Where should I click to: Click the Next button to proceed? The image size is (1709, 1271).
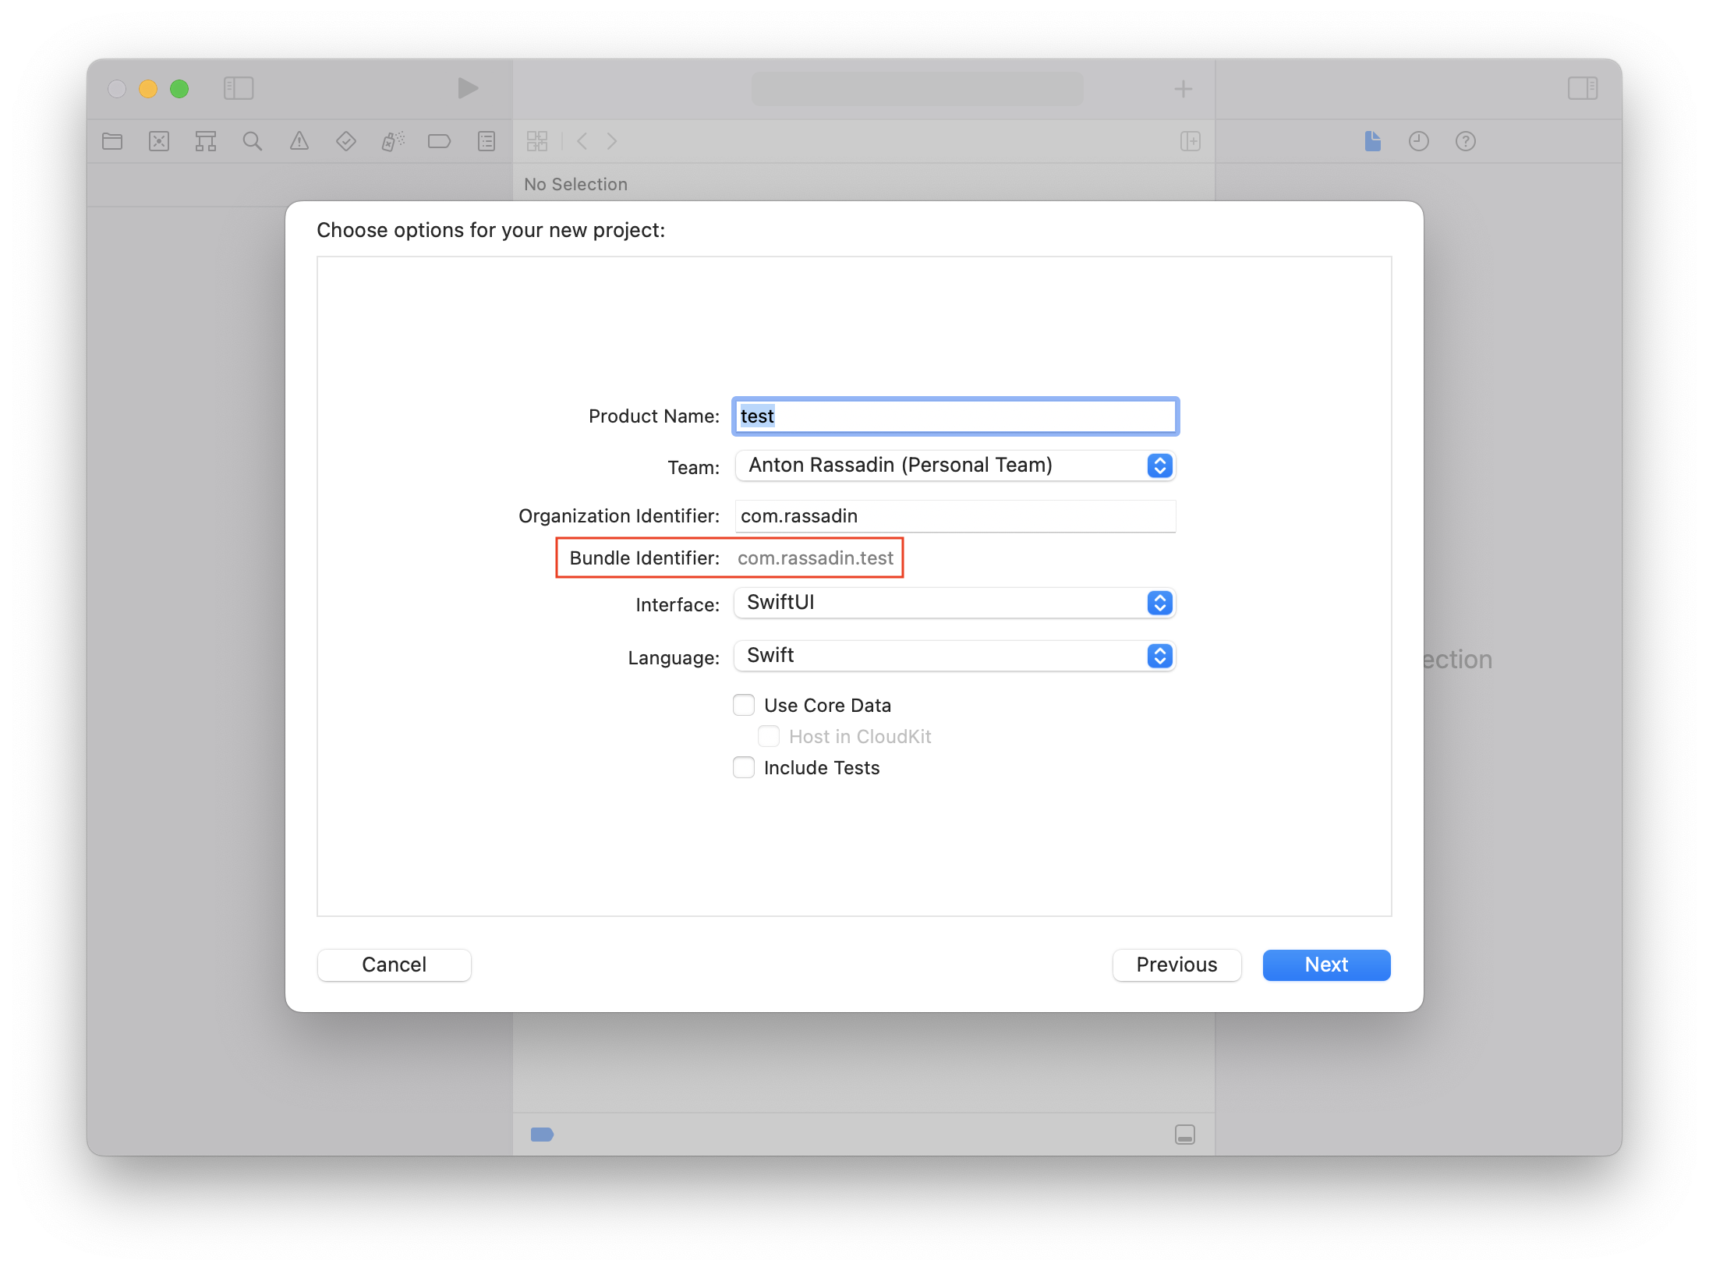tap(1326, 964)
